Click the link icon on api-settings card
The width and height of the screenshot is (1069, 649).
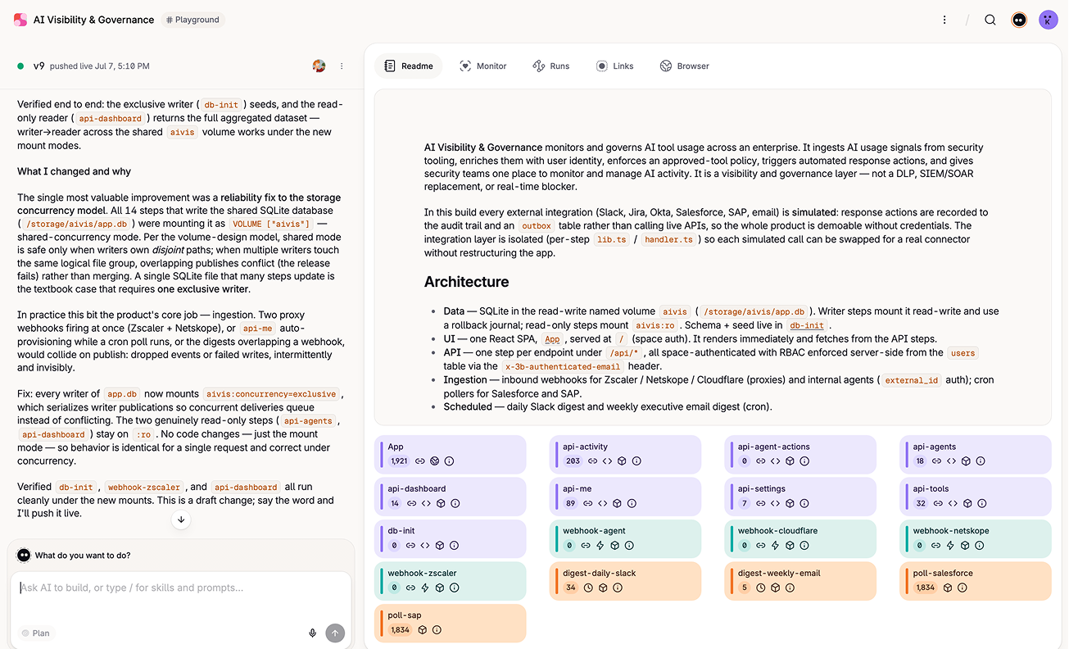[x=762, y=503]
